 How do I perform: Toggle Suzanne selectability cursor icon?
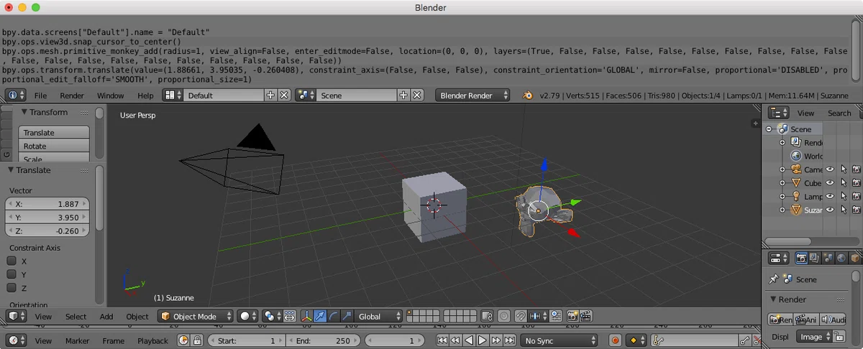[844, 210]
